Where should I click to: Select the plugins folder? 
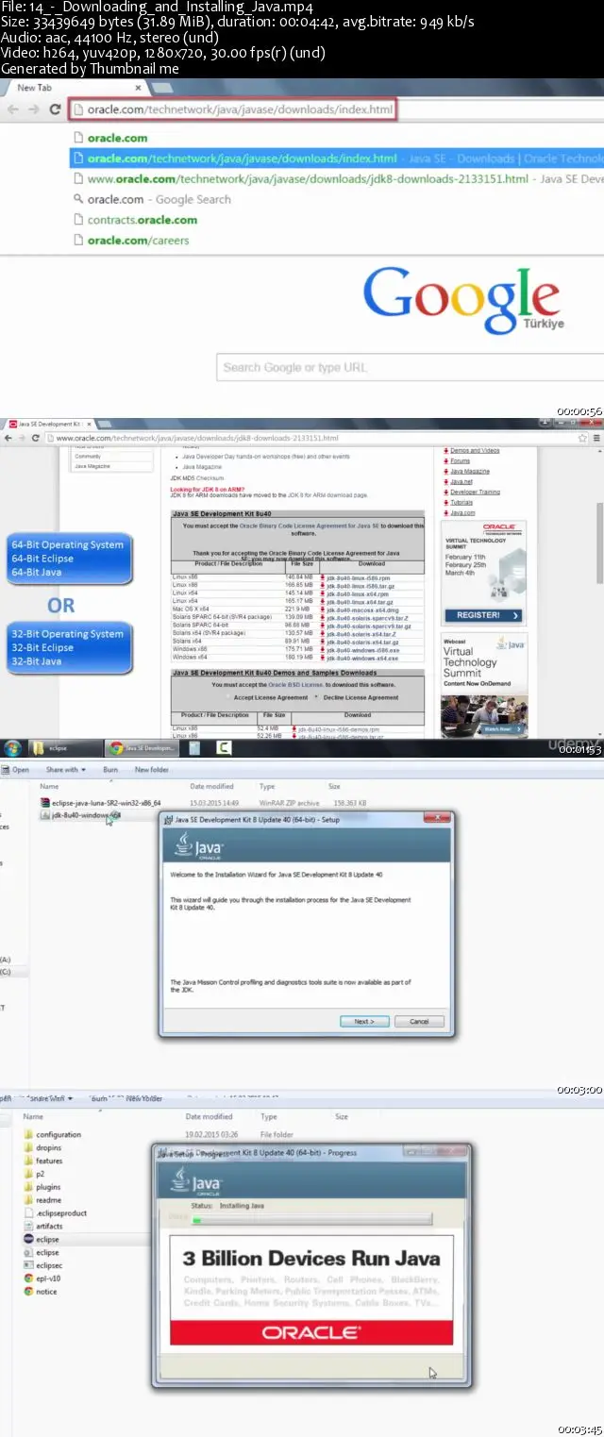(x=42, y=1187)
